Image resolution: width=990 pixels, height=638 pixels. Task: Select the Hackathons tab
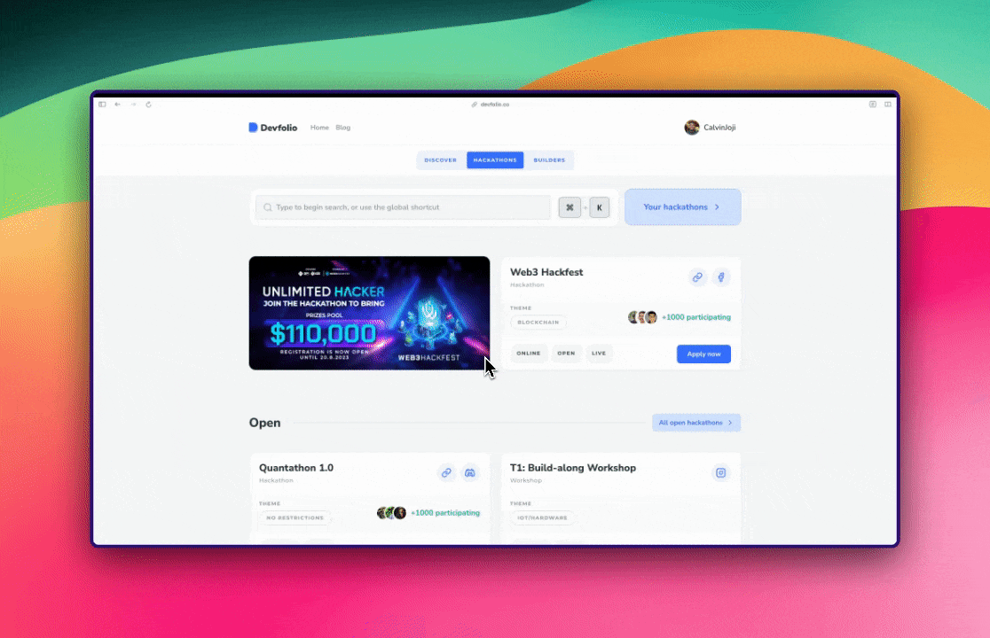495,160
